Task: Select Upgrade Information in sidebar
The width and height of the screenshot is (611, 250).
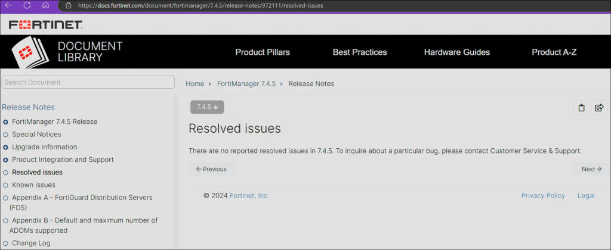Action: pos(44,147)
